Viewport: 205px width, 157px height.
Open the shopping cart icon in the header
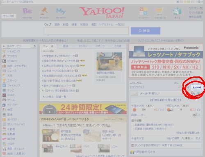click(x=159, y=11)
